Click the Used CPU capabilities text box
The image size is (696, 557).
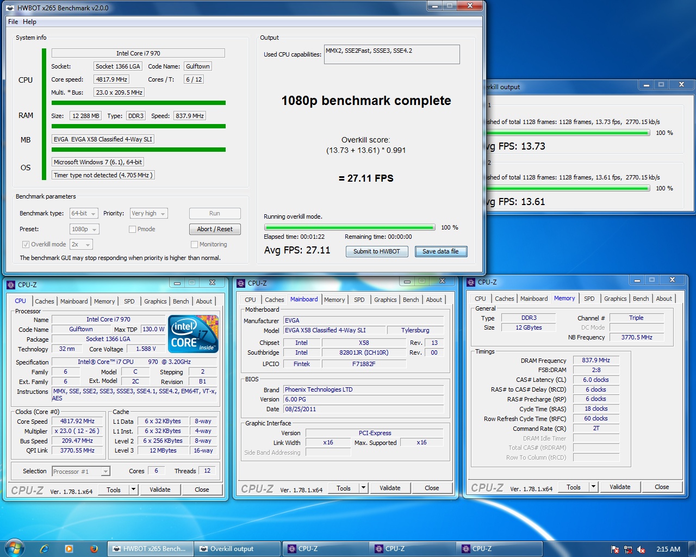[391, 54]
